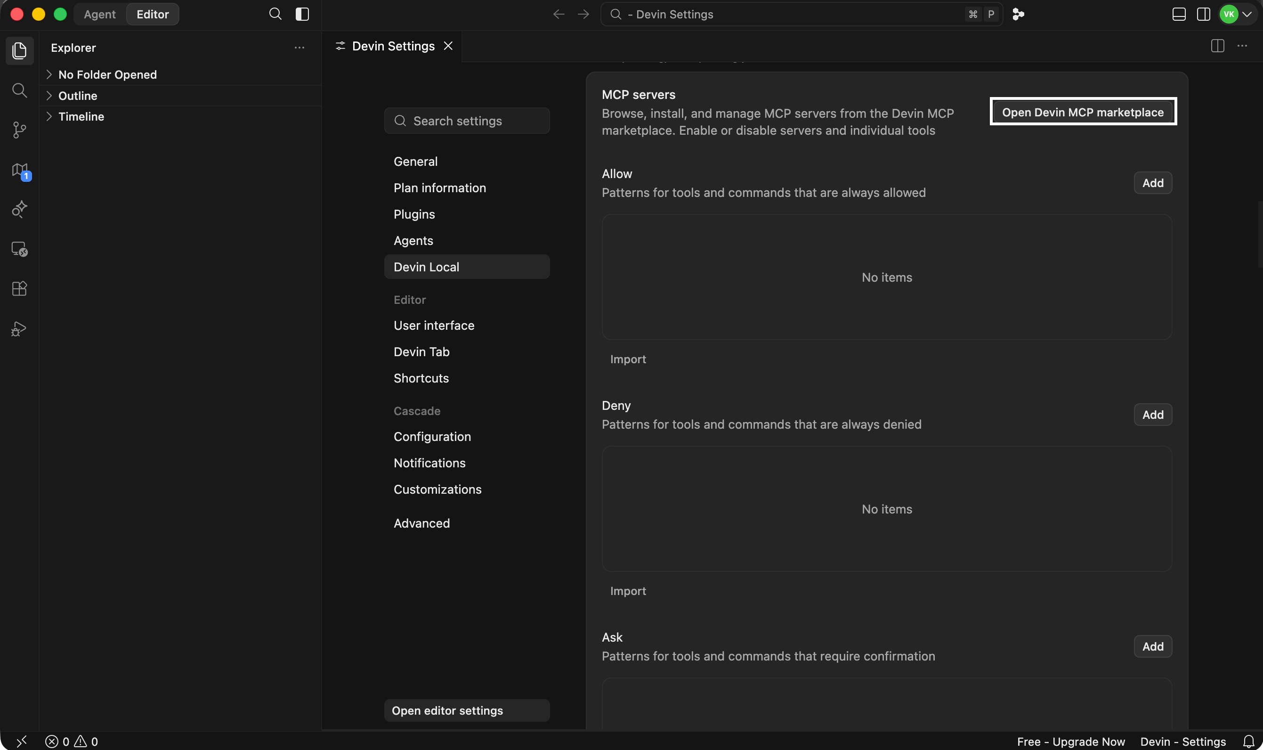This screenshot has height=750, width=1263.
Task: Open Shortcuts settings
Action: 467,378
